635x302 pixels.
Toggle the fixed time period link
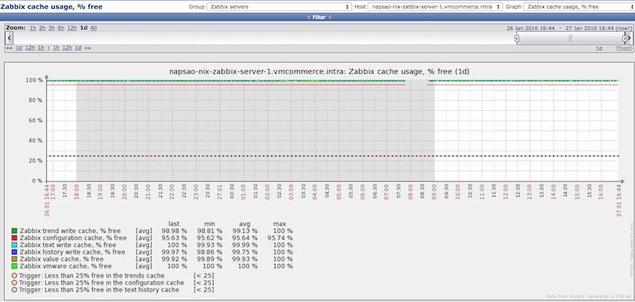coord(624,48)
